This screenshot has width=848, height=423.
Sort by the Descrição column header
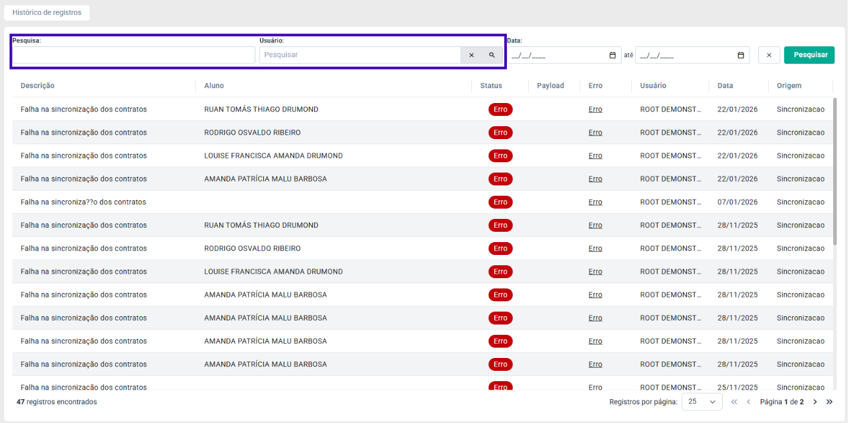click(37, 86)
